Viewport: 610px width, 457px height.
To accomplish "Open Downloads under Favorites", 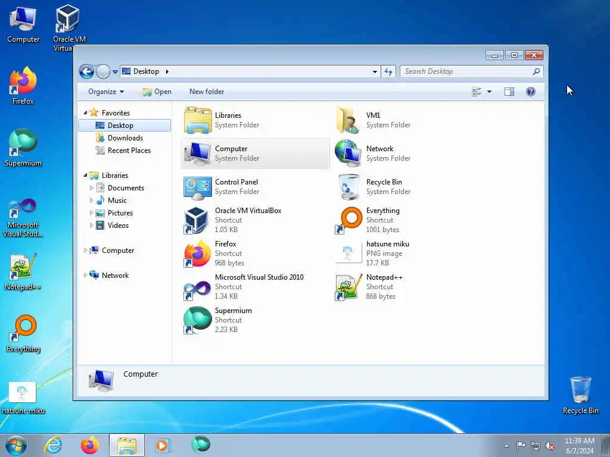I will coord(125,138).
